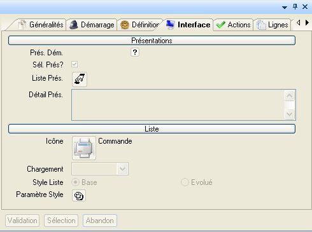Click the question mark help icon beside Prés. Dém.
This screenshot has height=232, width=312.
click(x=135, y=52)
